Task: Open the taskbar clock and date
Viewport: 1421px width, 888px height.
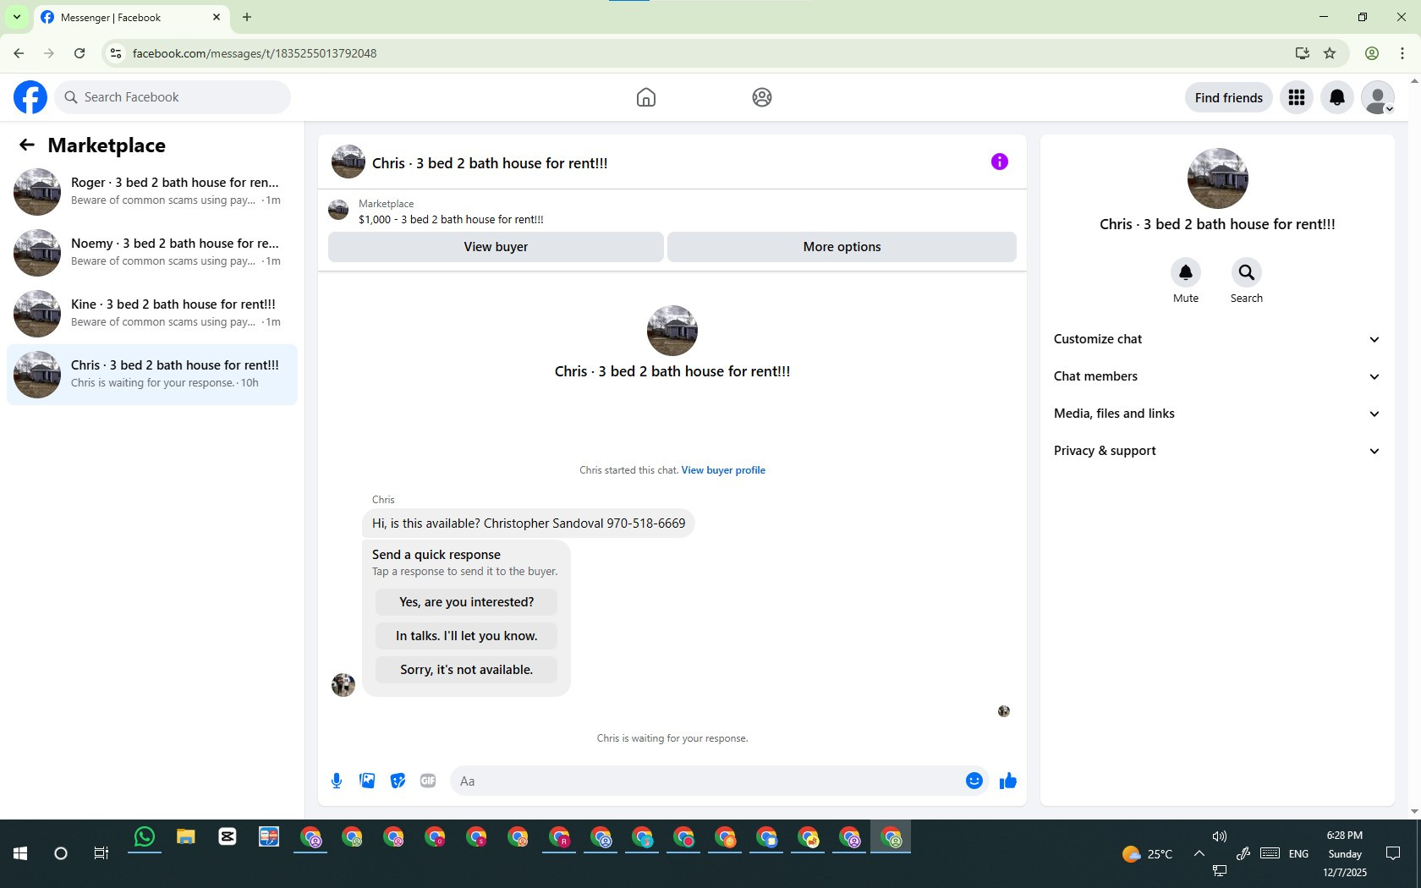Action: (1345, 853)
